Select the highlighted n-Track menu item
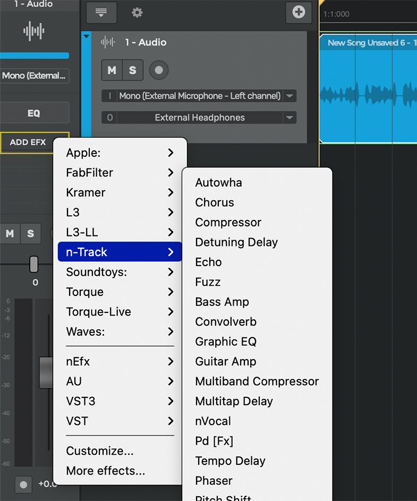 click(120, 252)
